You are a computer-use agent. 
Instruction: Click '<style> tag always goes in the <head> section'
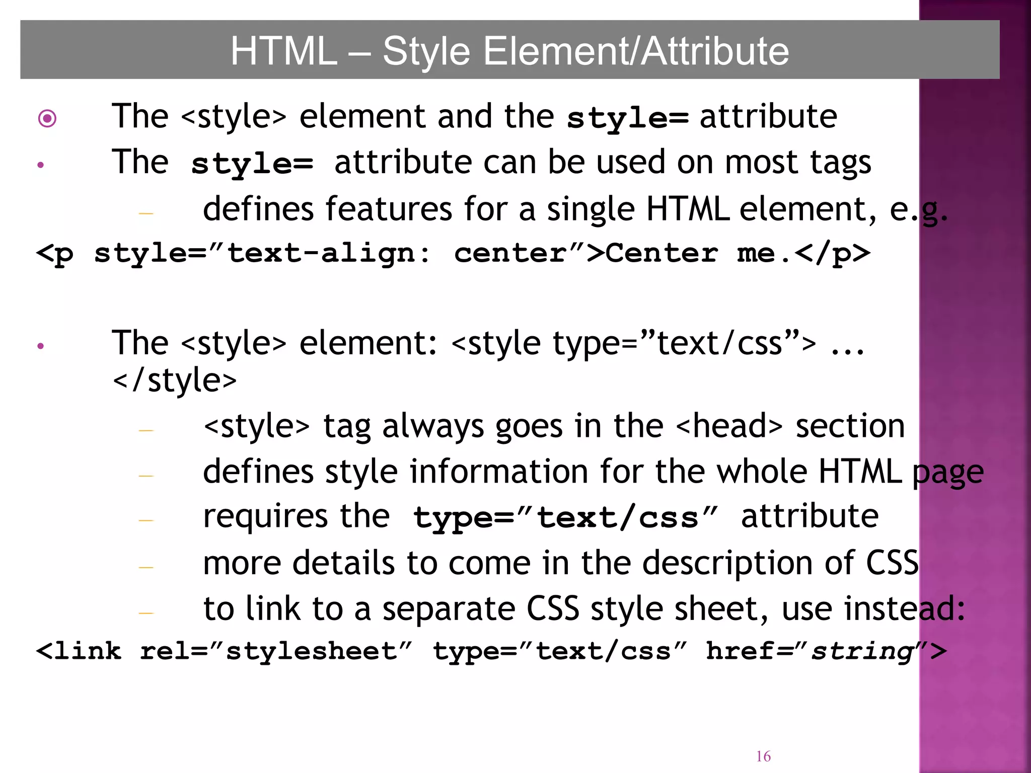[554, 426]
